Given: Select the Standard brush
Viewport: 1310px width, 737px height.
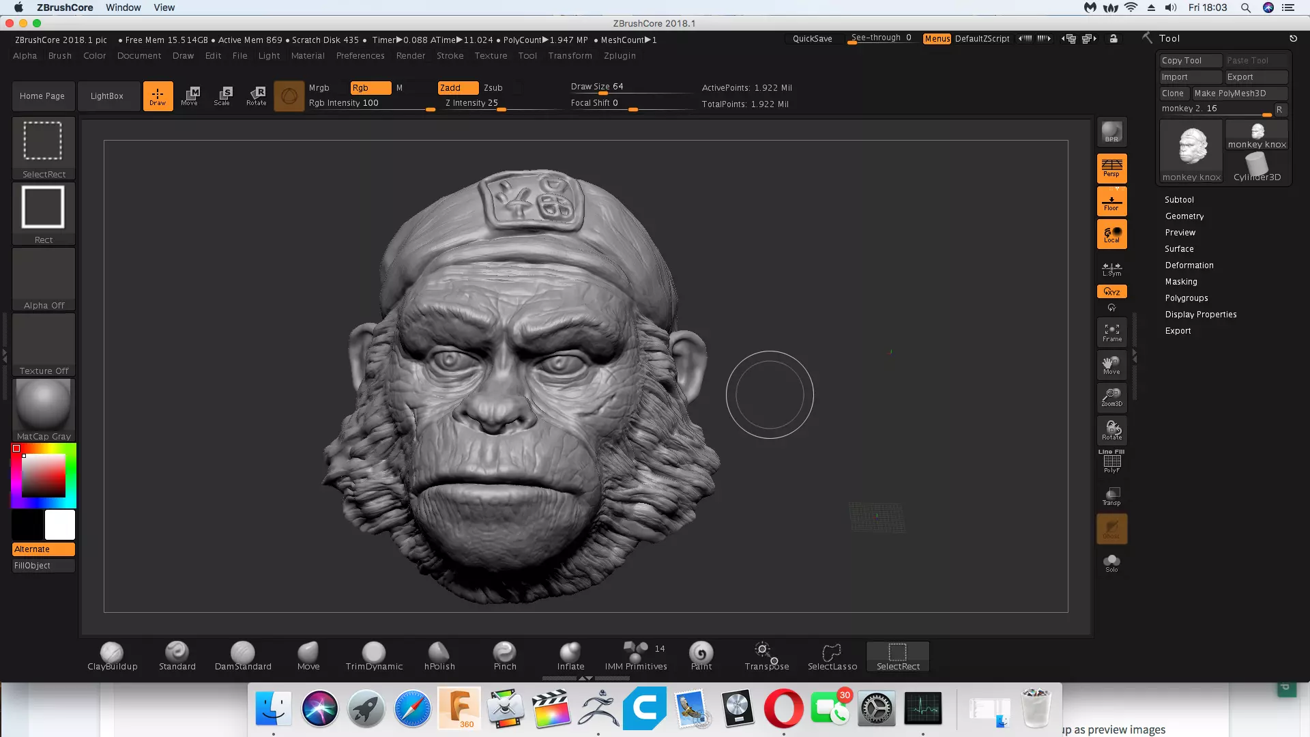Looking at the screenshot, I should coord(177,656).
